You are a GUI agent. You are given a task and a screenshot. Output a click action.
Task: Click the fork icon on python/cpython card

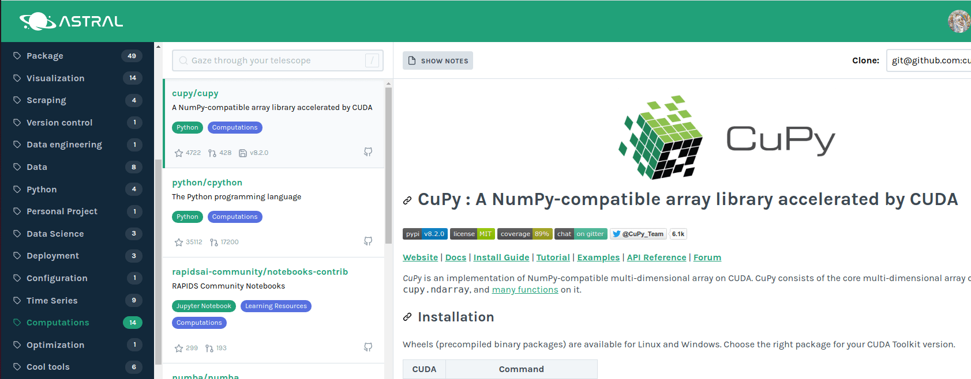(x=214, y=242)
